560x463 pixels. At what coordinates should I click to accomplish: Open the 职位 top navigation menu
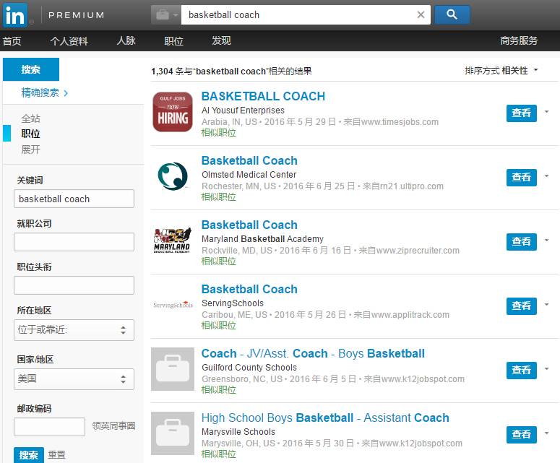[x=174, y=41]
